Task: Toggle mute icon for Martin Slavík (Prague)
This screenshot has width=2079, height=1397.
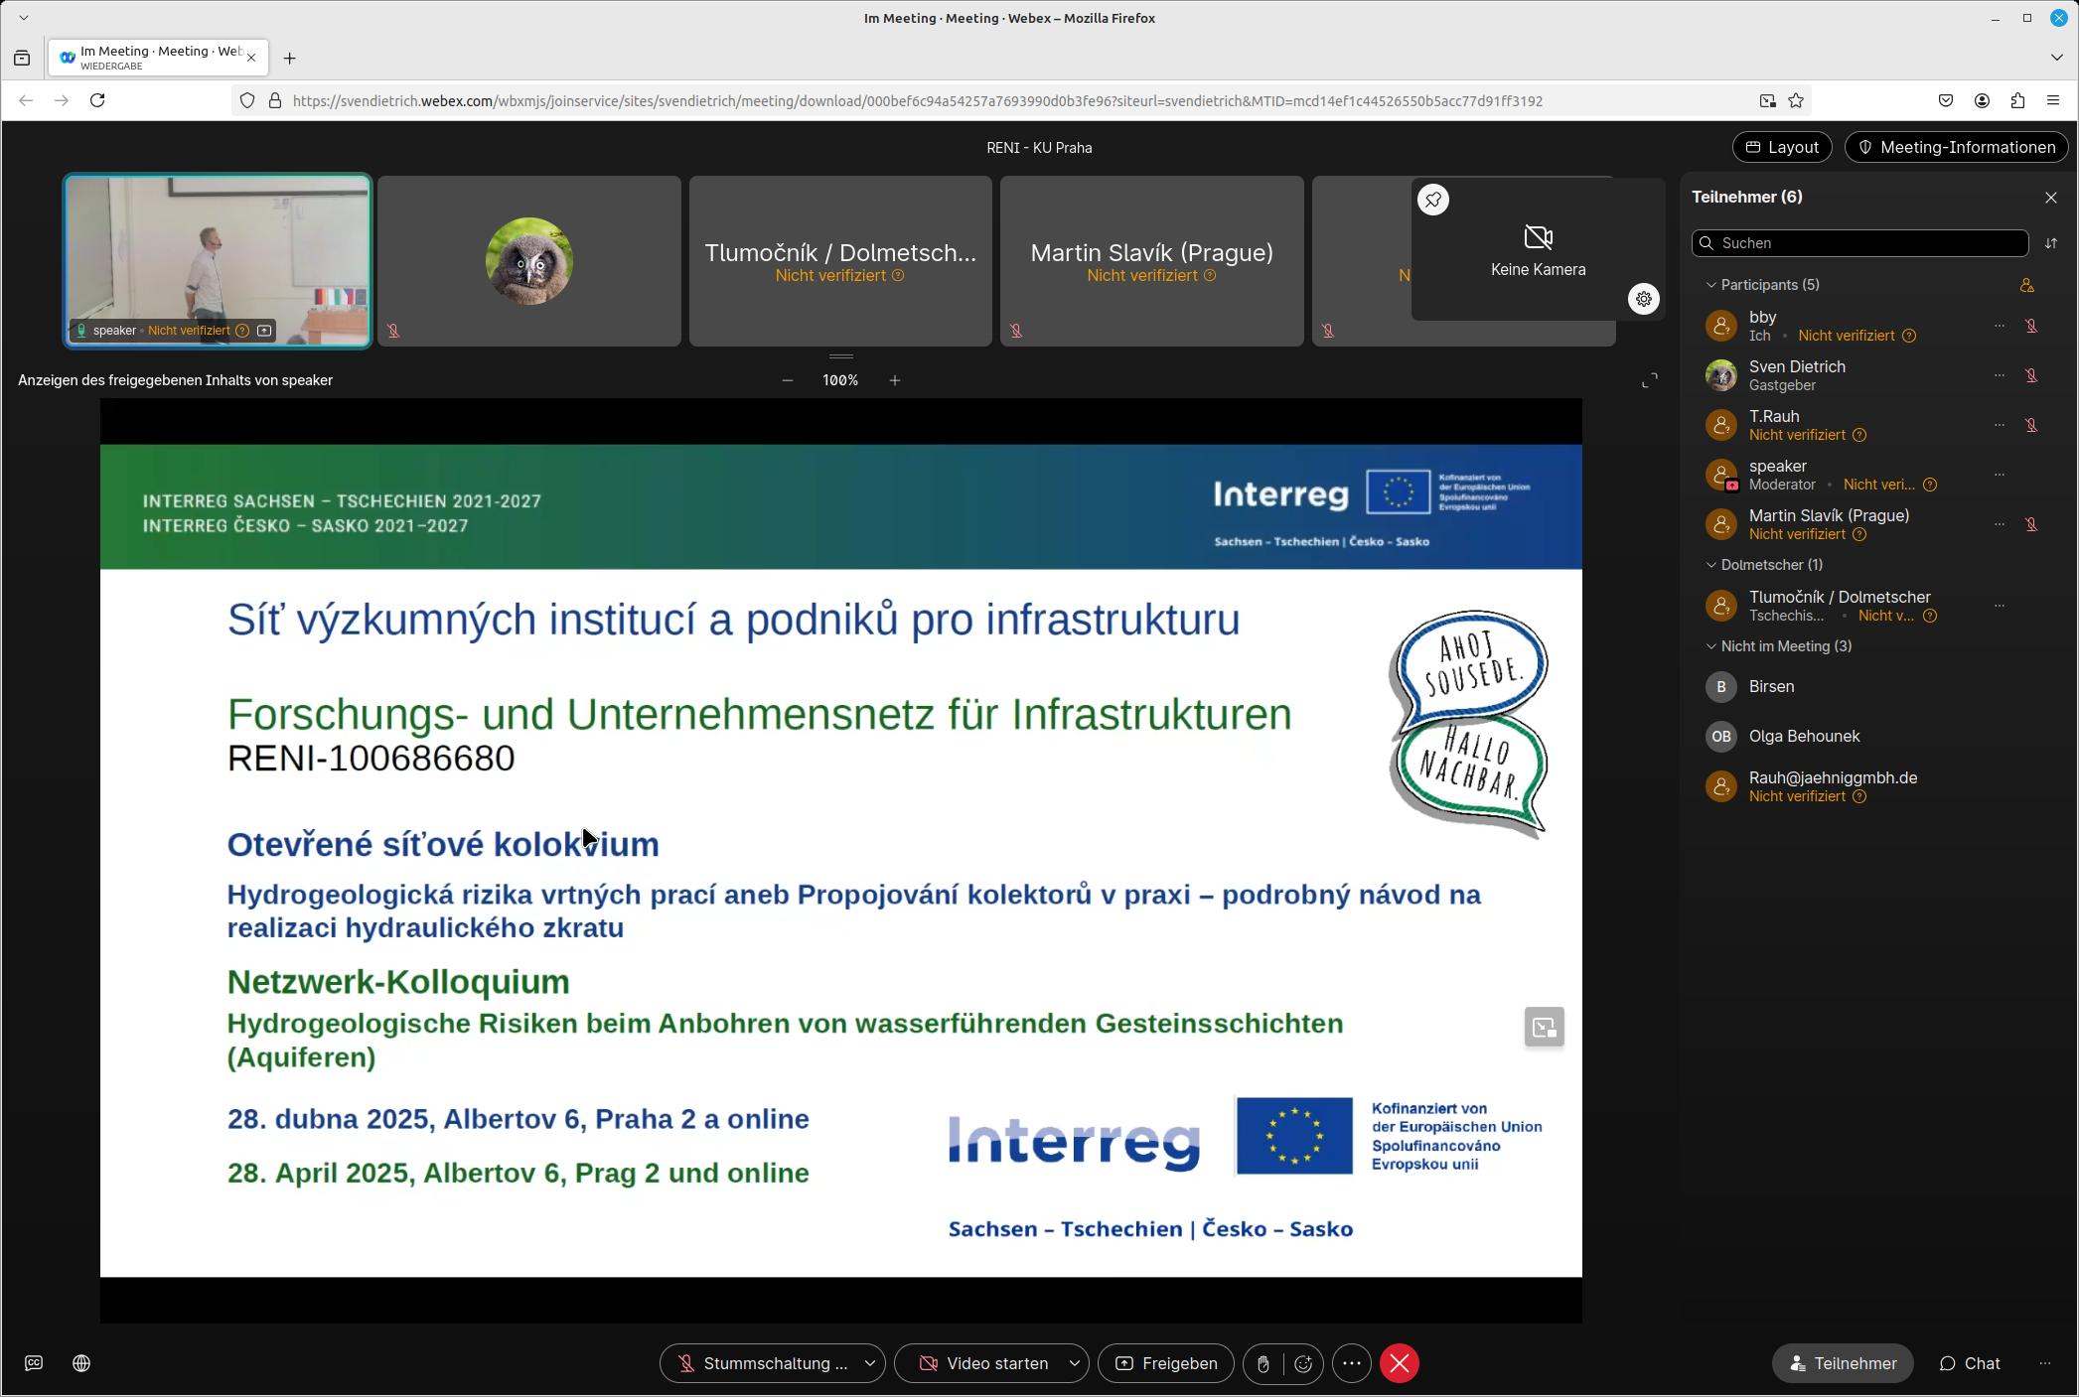Action: 2031,524
